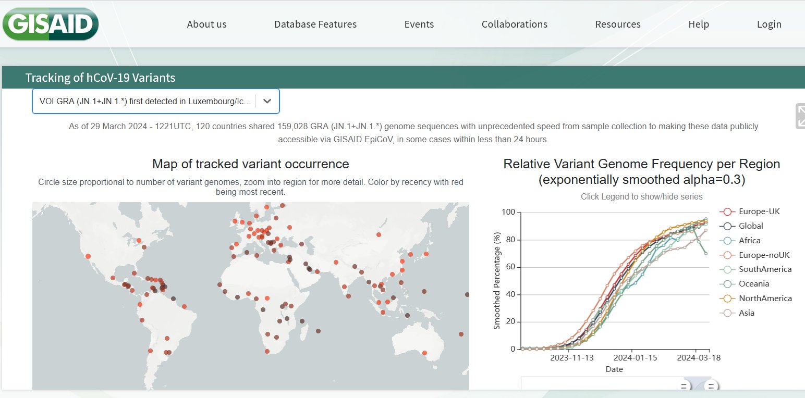Toggle the SouthAmerica series visibility
The image size is (805, 398).
pos(765,269)
